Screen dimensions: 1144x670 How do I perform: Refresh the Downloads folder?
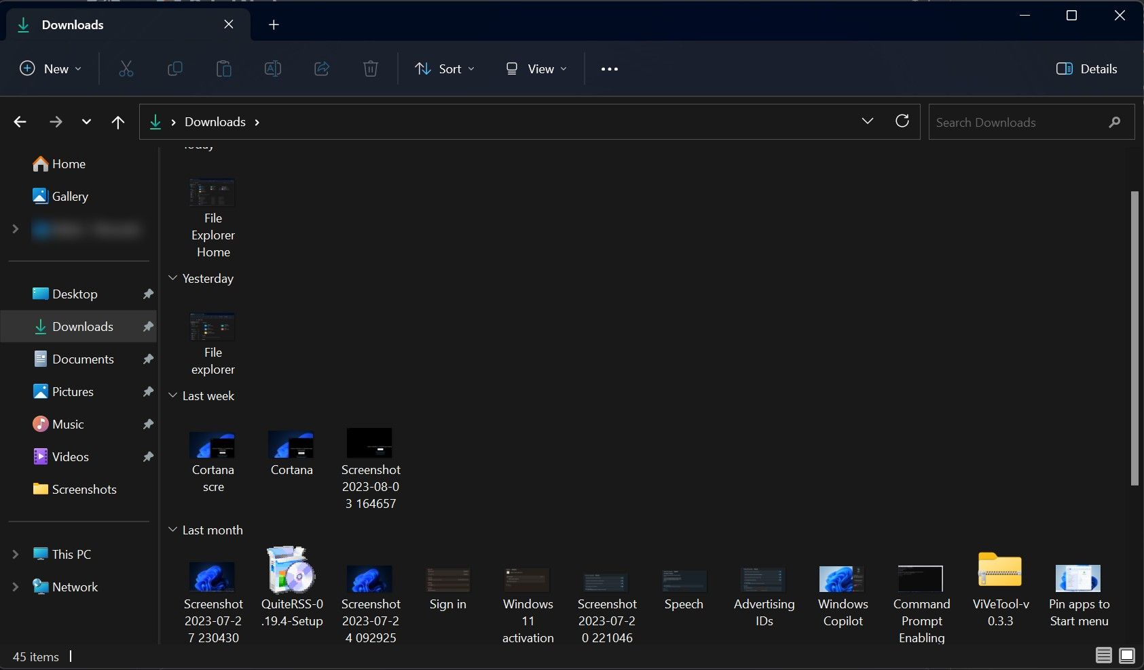902,121
